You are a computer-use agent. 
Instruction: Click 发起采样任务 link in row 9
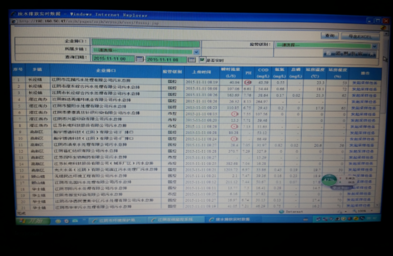(x=362, y=133)
